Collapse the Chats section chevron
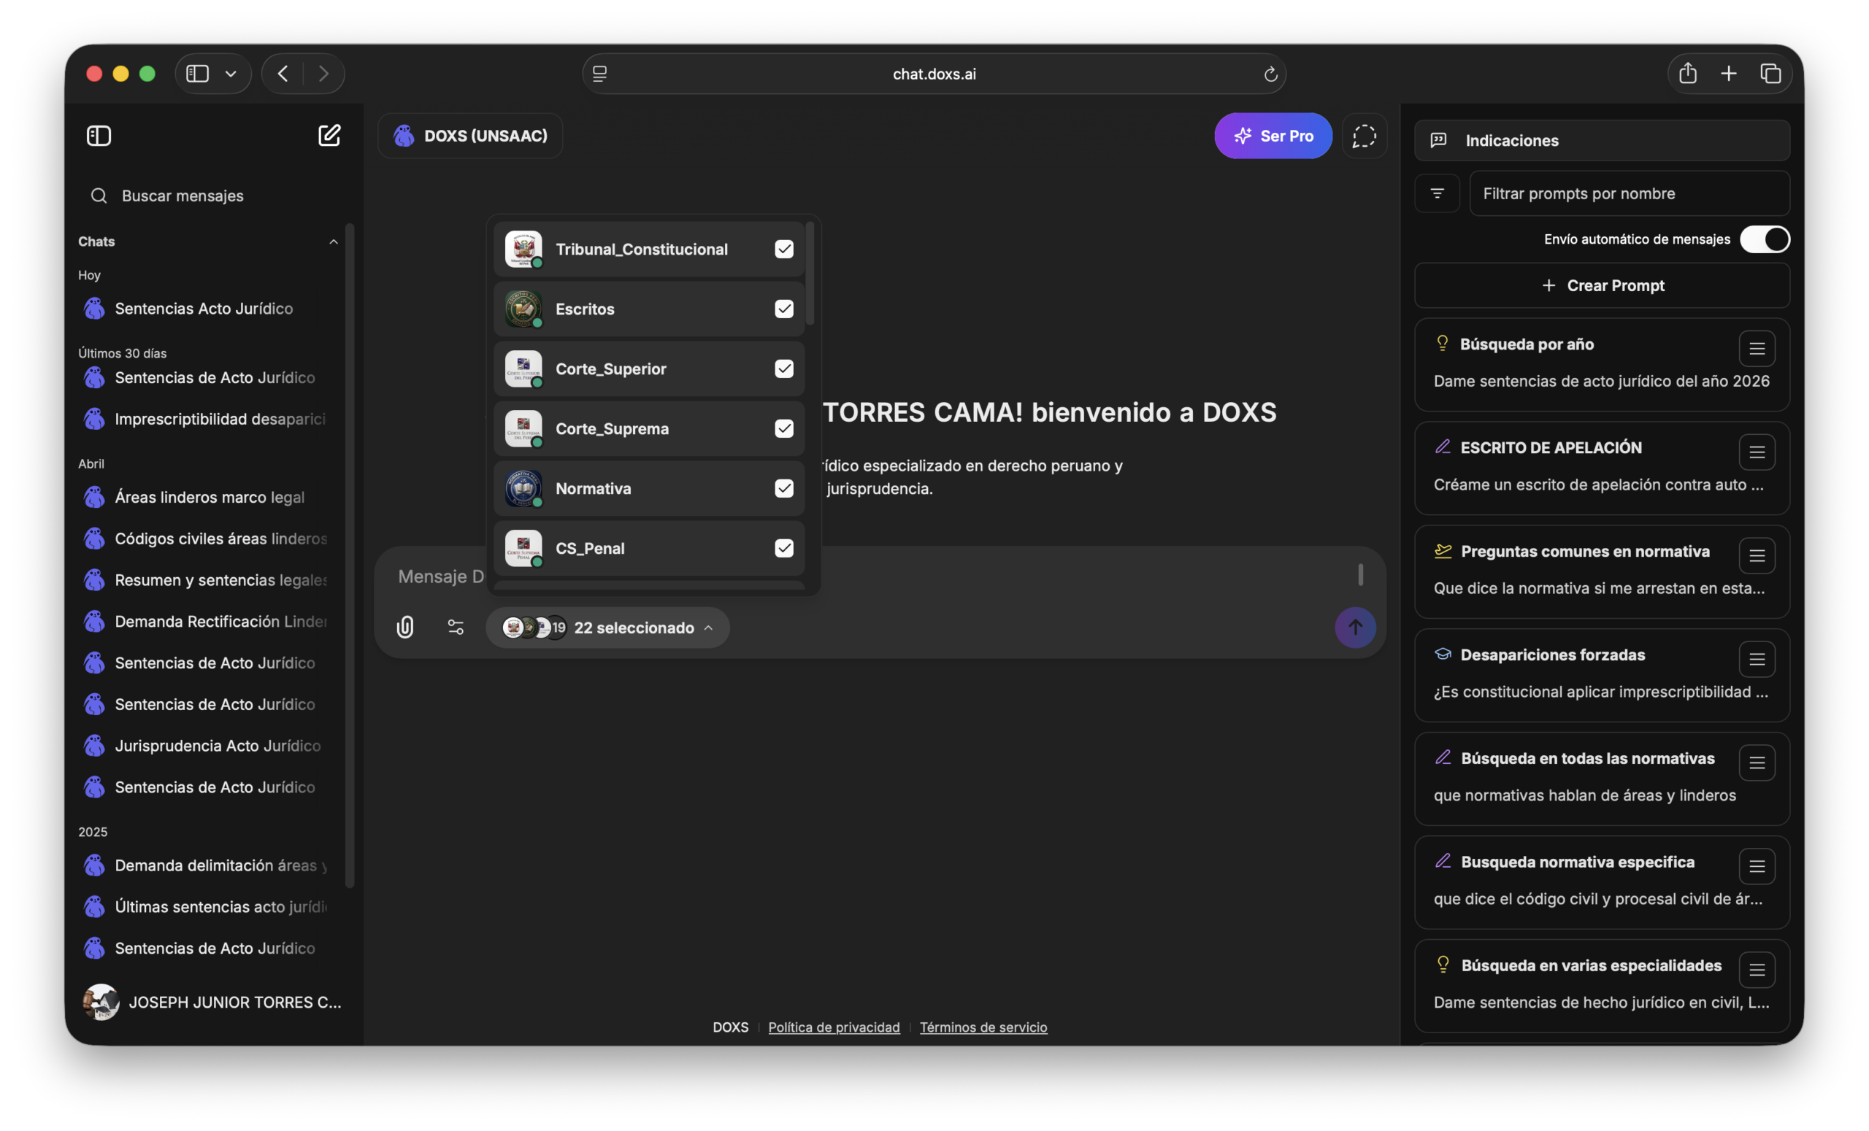 [333, 242]
